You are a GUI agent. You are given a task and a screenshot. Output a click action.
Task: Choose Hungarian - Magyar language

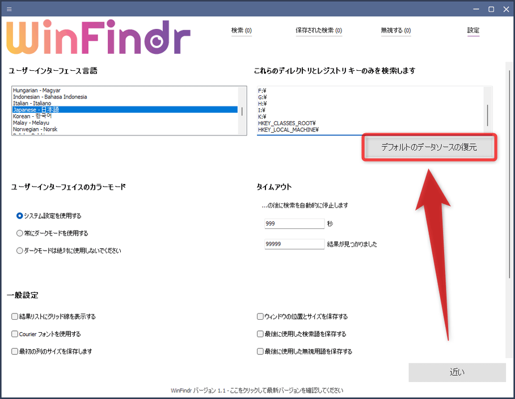tap(125, 90)
